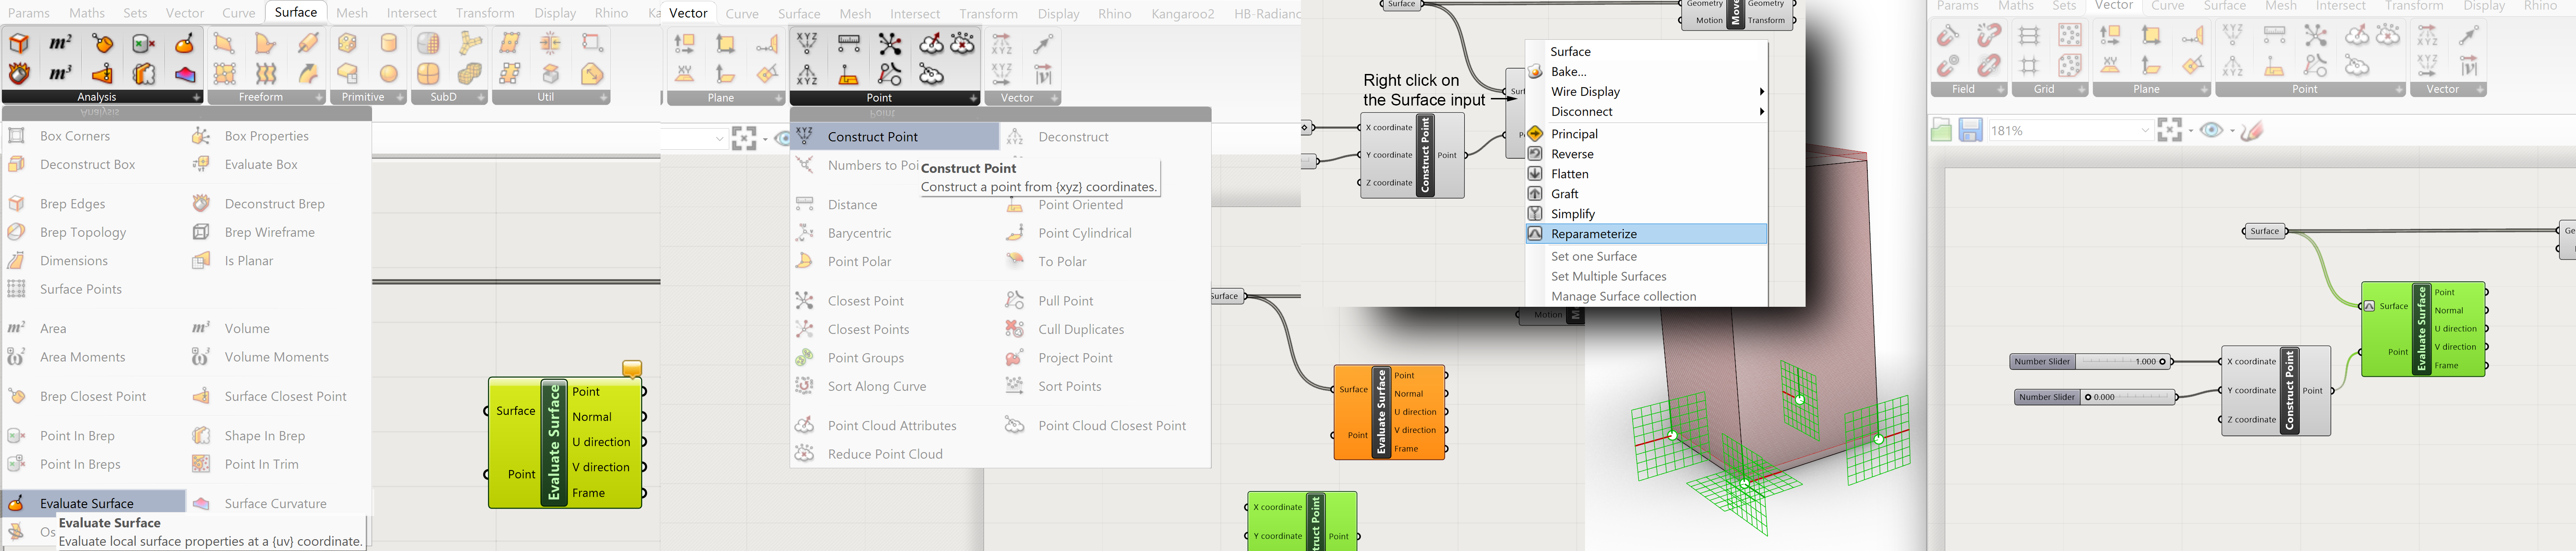Click the m² Area icon in Analysis panel
The height and width of the screenshot is (551, 2576).
click(x=61, y=43)
